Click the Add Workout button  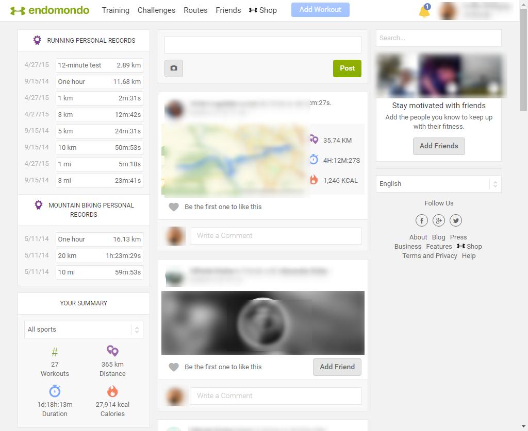tap(320, 10)
